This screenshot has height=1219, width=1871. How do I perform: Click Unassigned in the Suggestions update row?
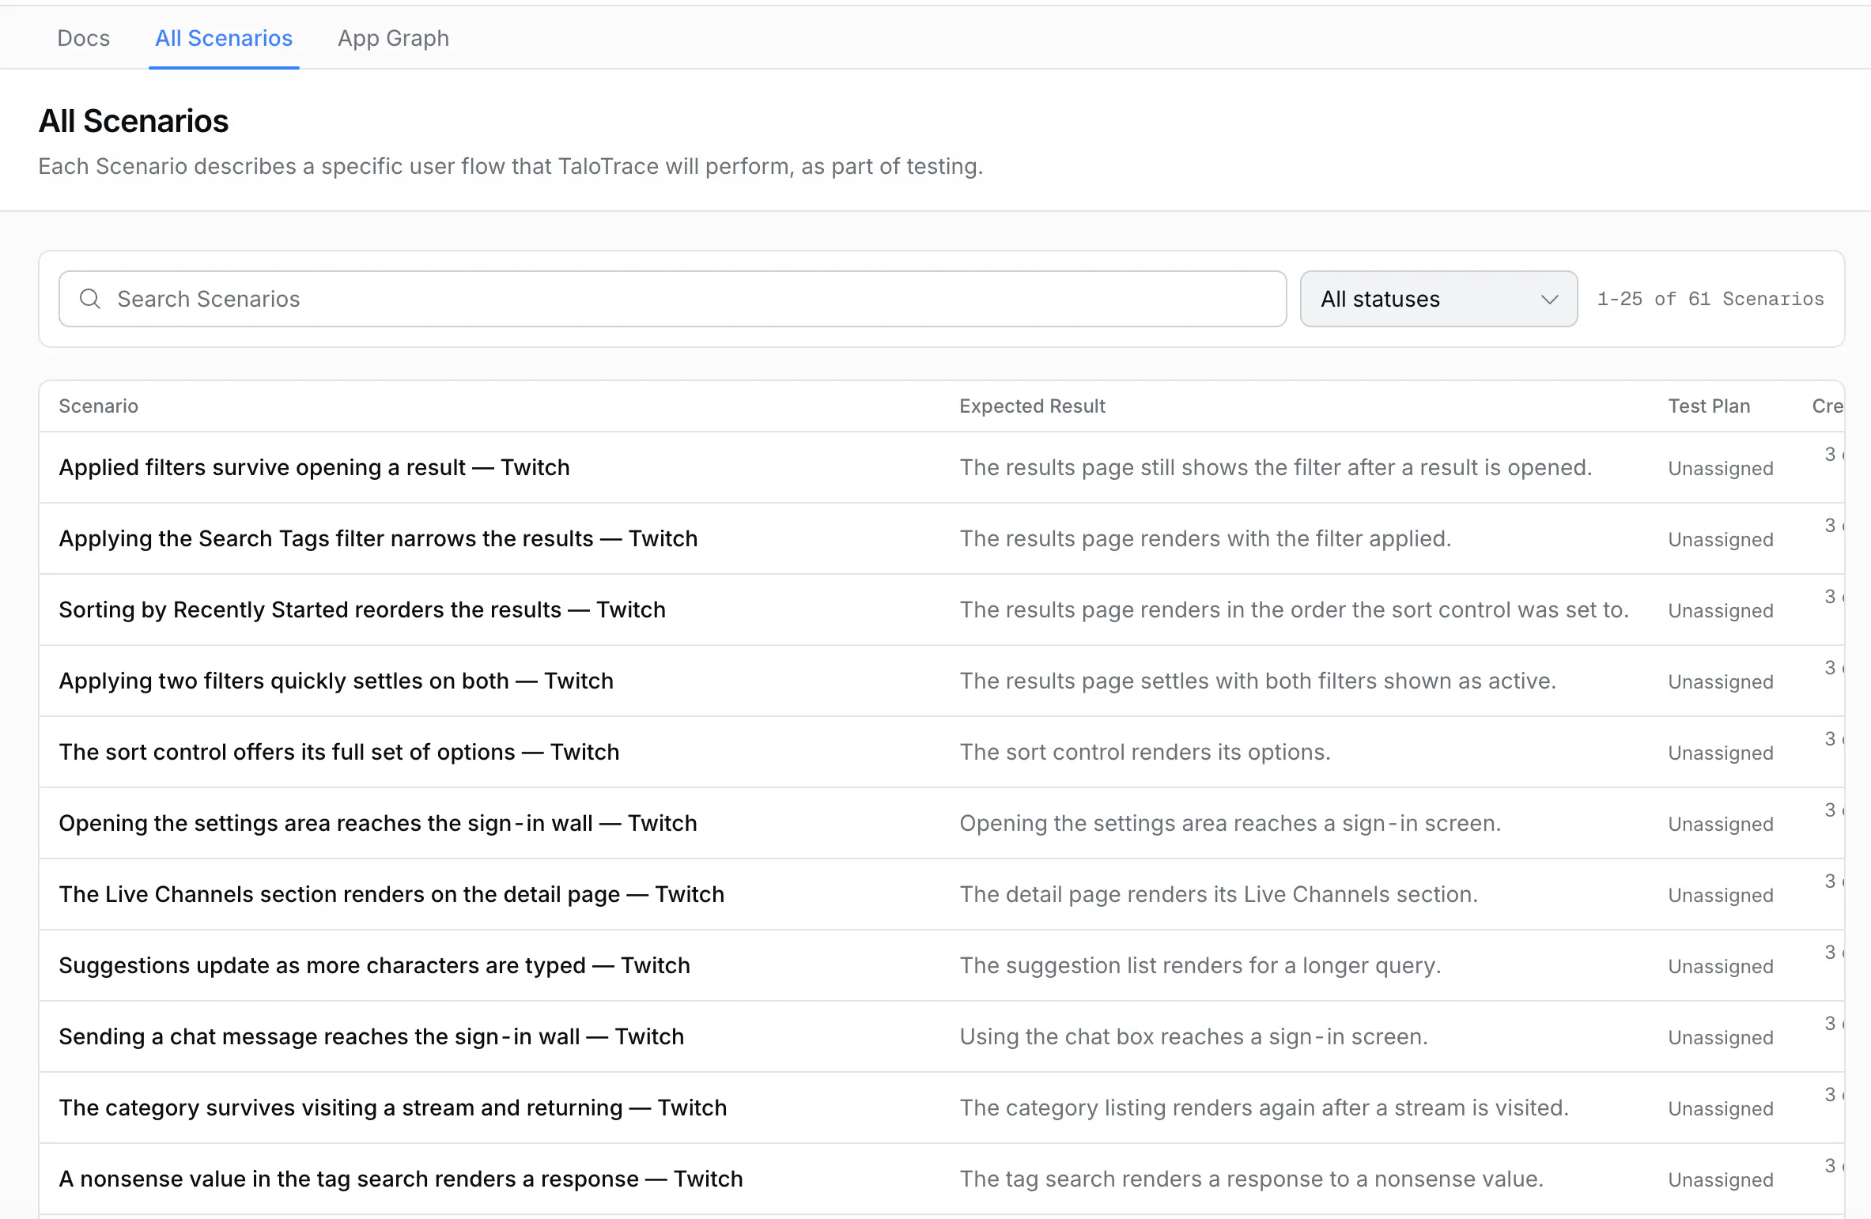coord(1720,966)
